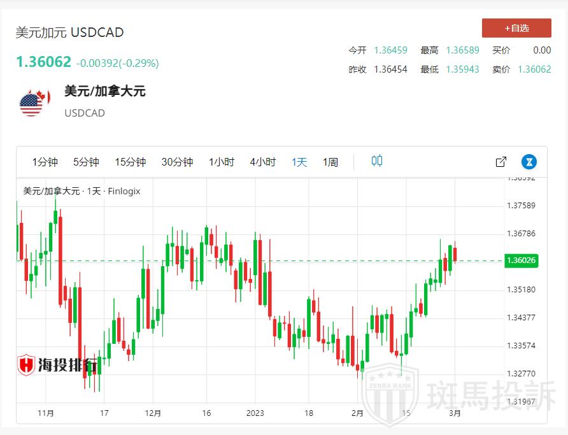
Task: Click the US/Canada flag currency icon
Action: (34, 103)
